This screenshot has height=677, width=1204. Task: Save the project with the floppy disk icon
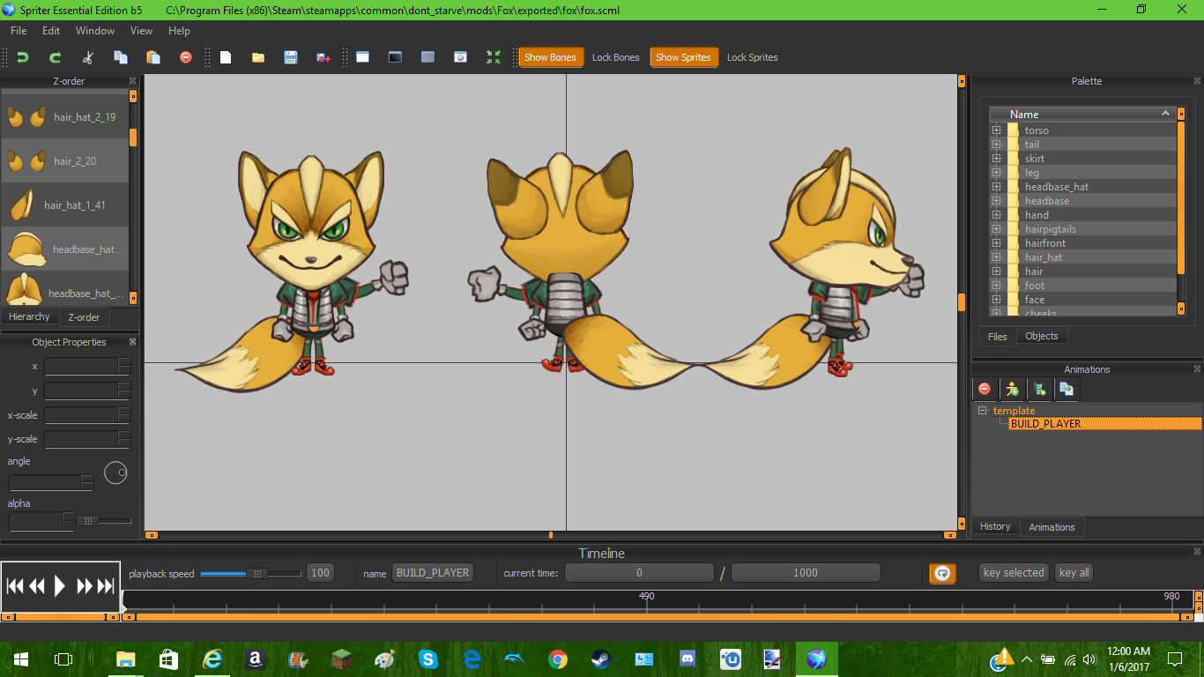(x=290, y=57)
